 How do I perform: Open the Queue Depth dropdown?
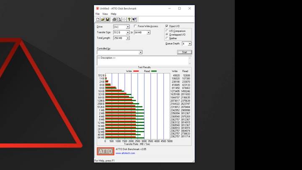[190, 44]
